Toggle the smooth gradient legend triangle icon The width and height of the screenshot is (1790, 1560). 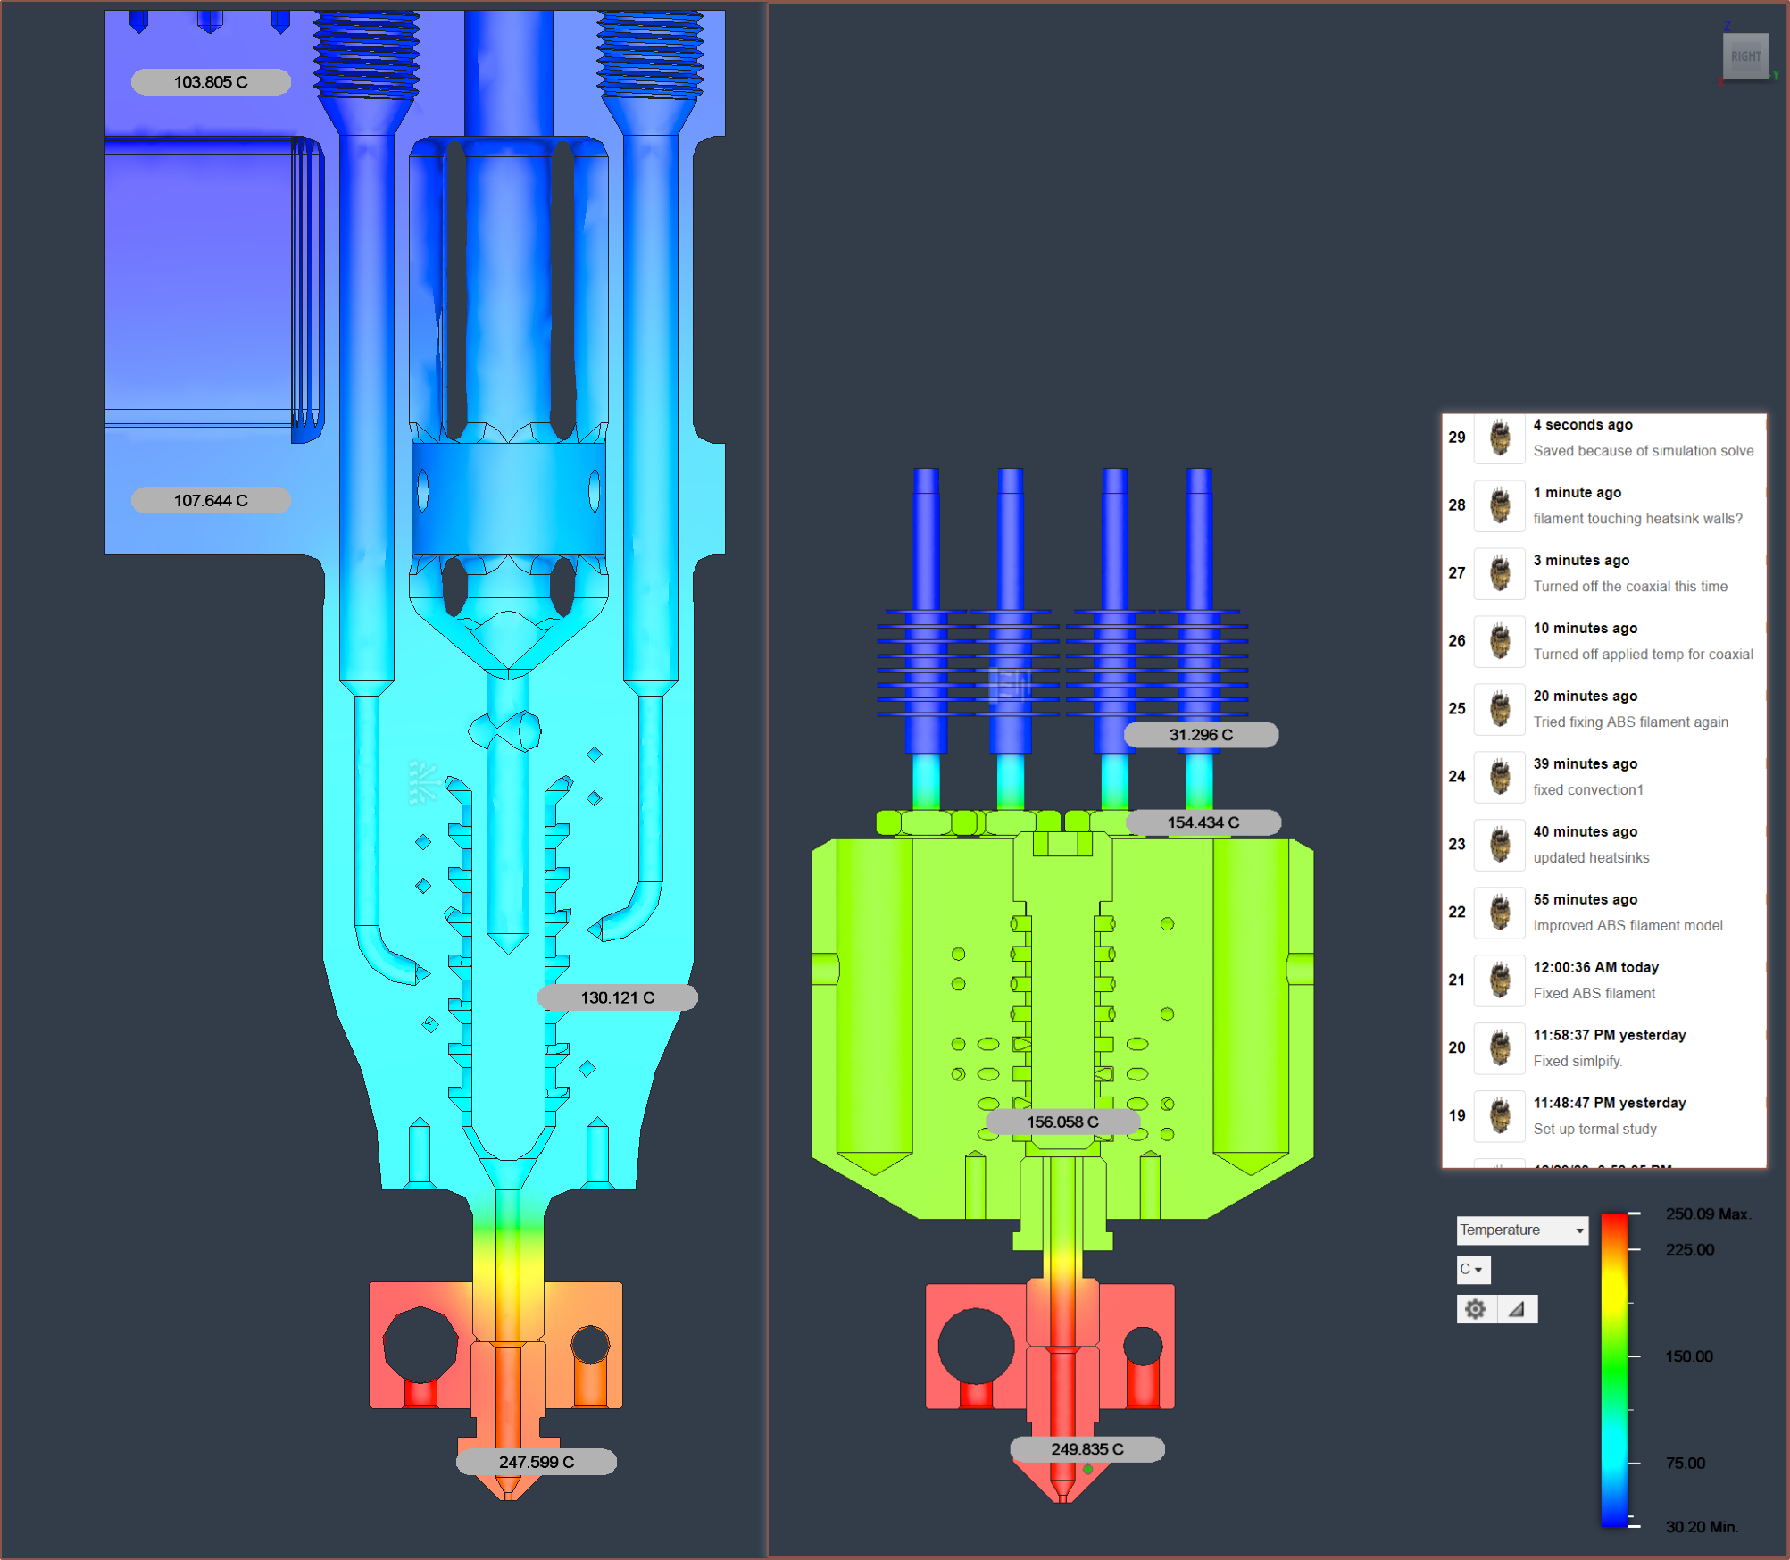(1517, 1309)
